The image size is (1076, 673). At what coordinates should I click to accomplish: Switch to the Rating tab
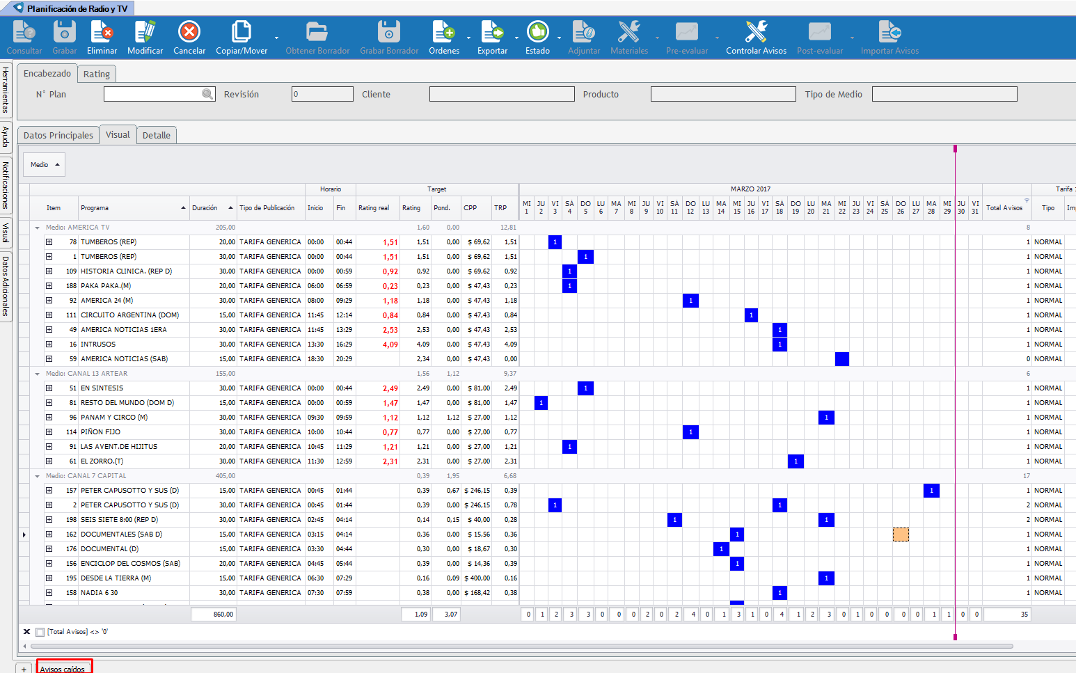coord(96,74)
